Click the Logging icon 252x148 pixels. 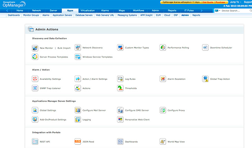78,120
